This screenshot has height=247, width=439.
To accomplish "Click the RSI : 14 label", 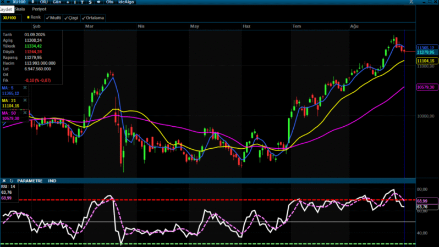I will tap(8, 187).
